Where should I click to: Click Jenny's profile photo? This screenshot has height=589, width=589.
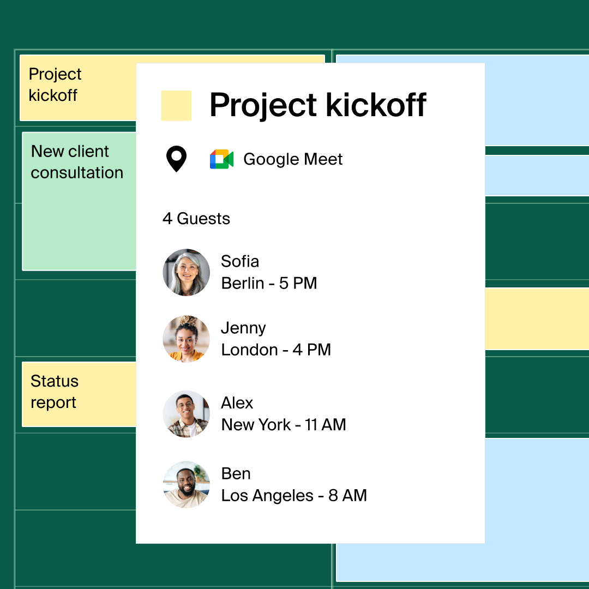(x=187, y=339)
